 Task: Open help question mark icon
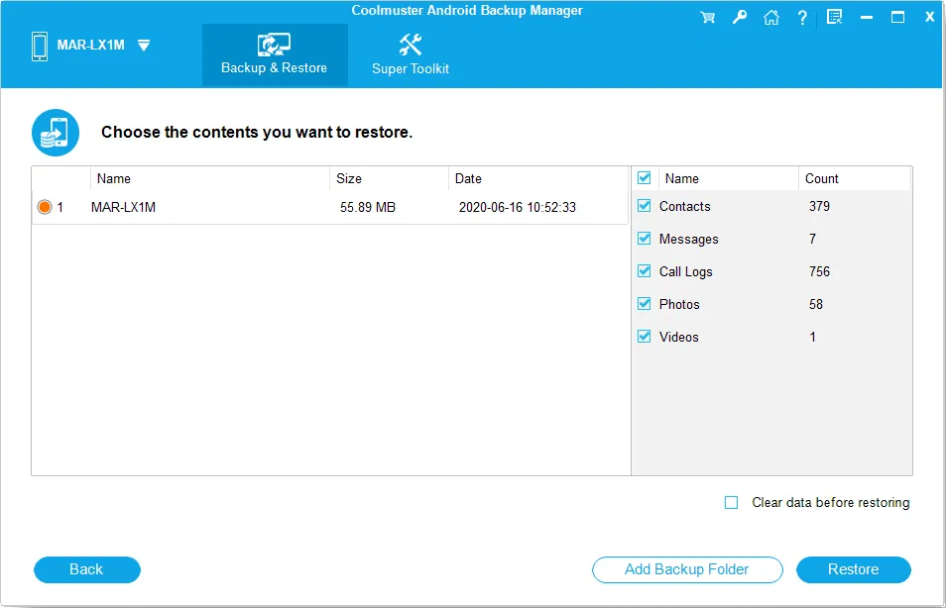[802, 18]
